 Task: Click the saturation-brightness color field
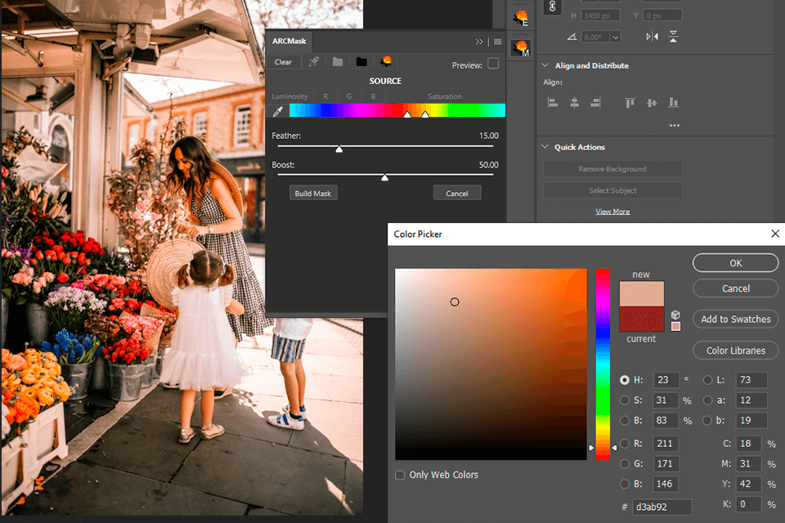491,364
